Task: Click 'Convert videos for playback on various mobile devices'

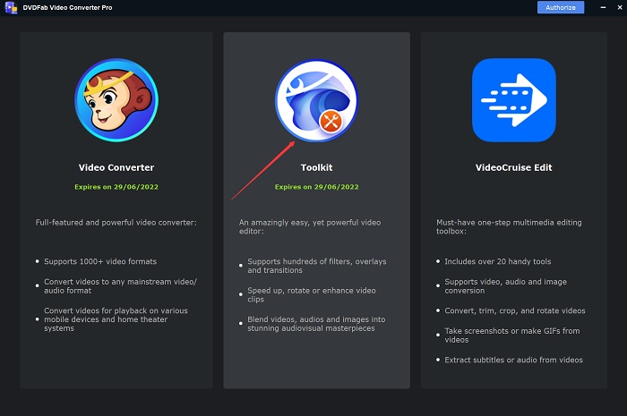Action: coord(116,319)
